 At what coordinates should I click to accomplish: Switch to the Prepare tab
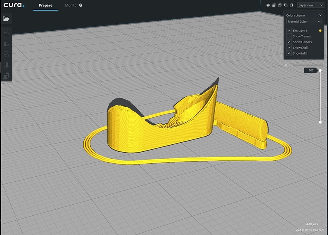(x=46, y=5)
